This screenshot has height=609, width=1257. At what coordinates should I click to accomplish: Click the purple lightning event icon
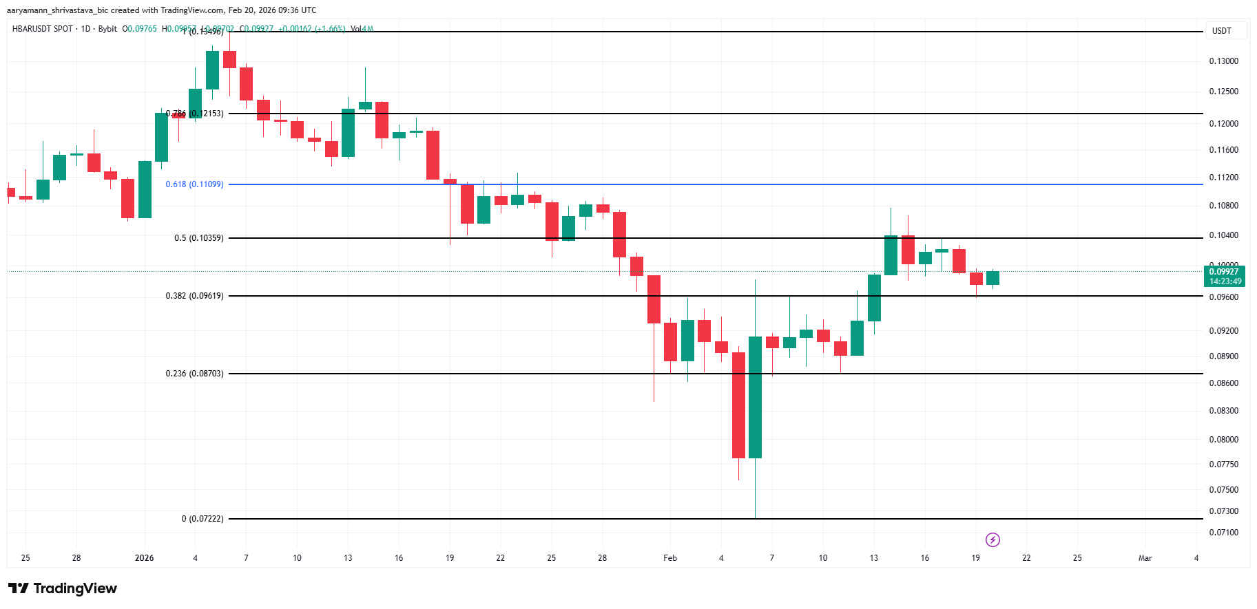point(993,539)
